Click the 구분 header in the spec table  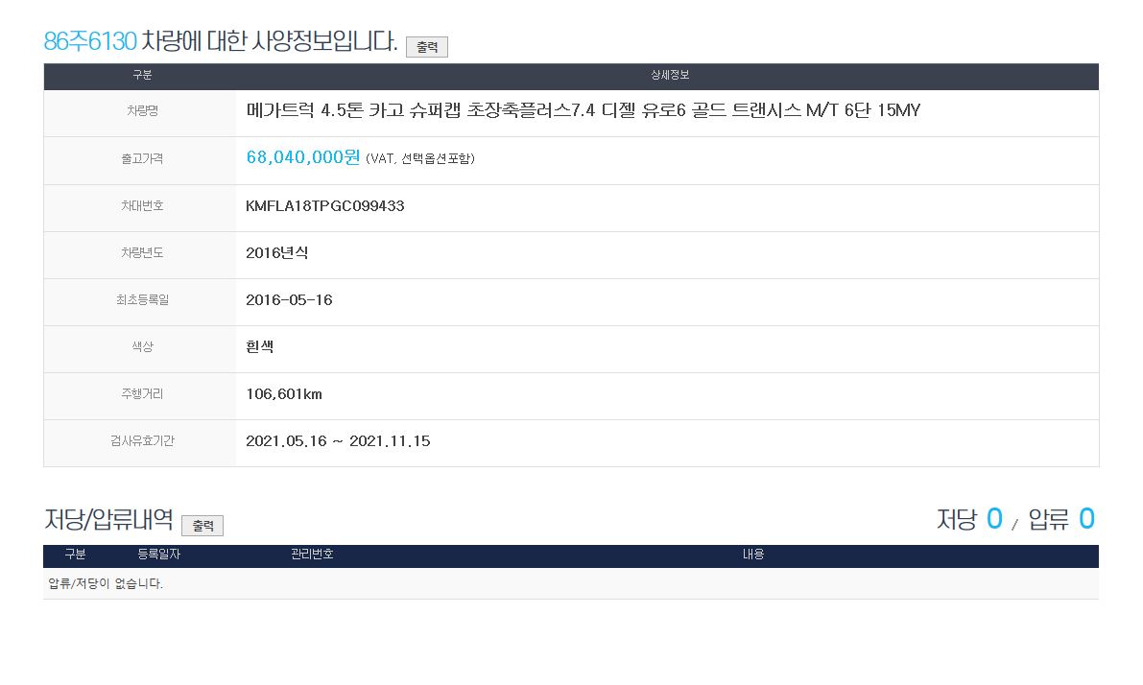coord(141,76)
